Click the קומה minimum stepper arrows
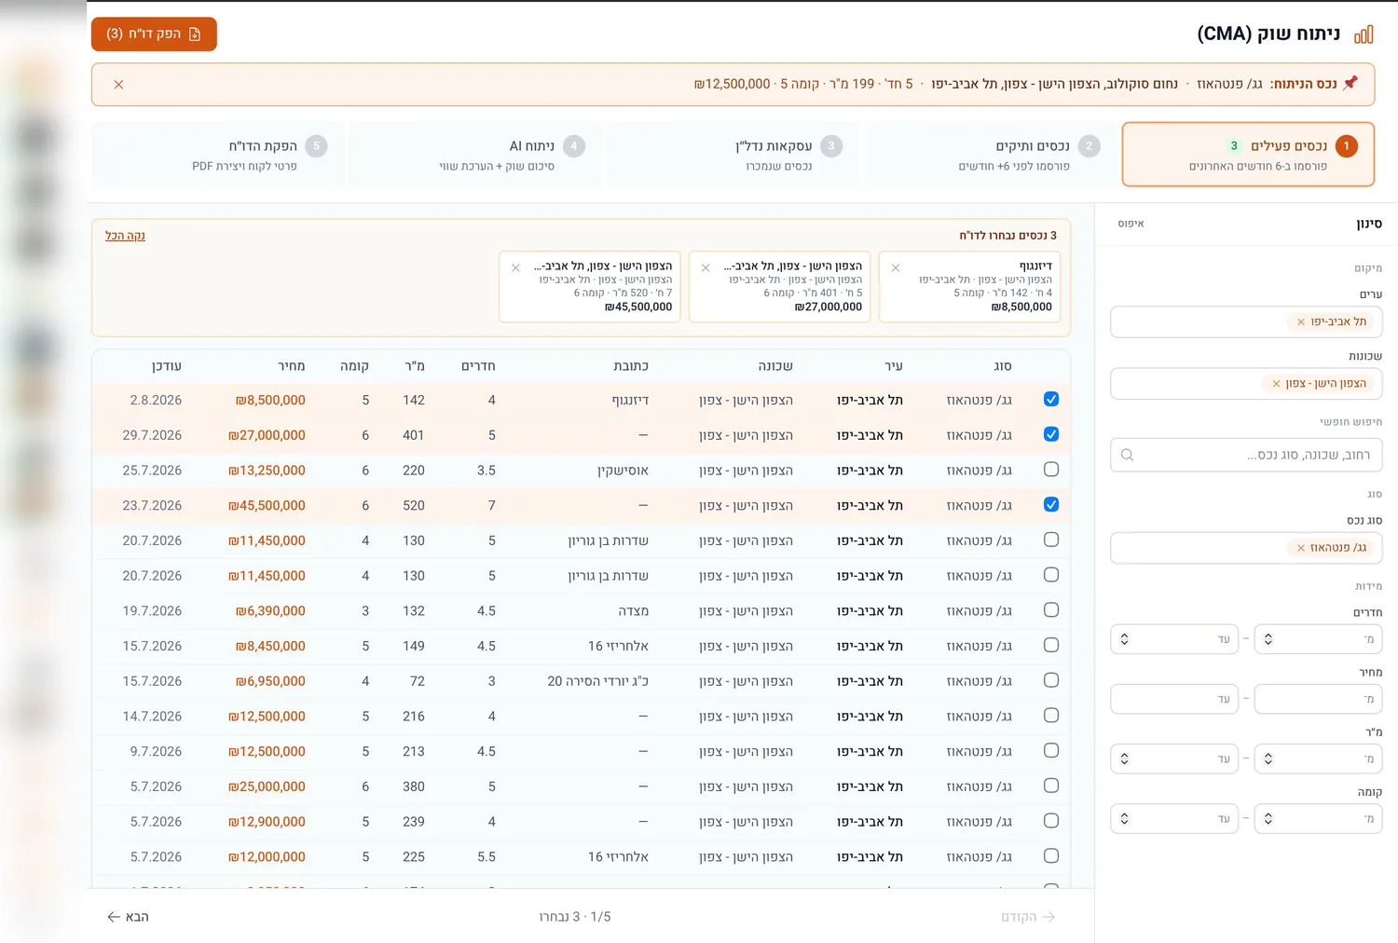1398x943 pixels. click(1268, 818)
